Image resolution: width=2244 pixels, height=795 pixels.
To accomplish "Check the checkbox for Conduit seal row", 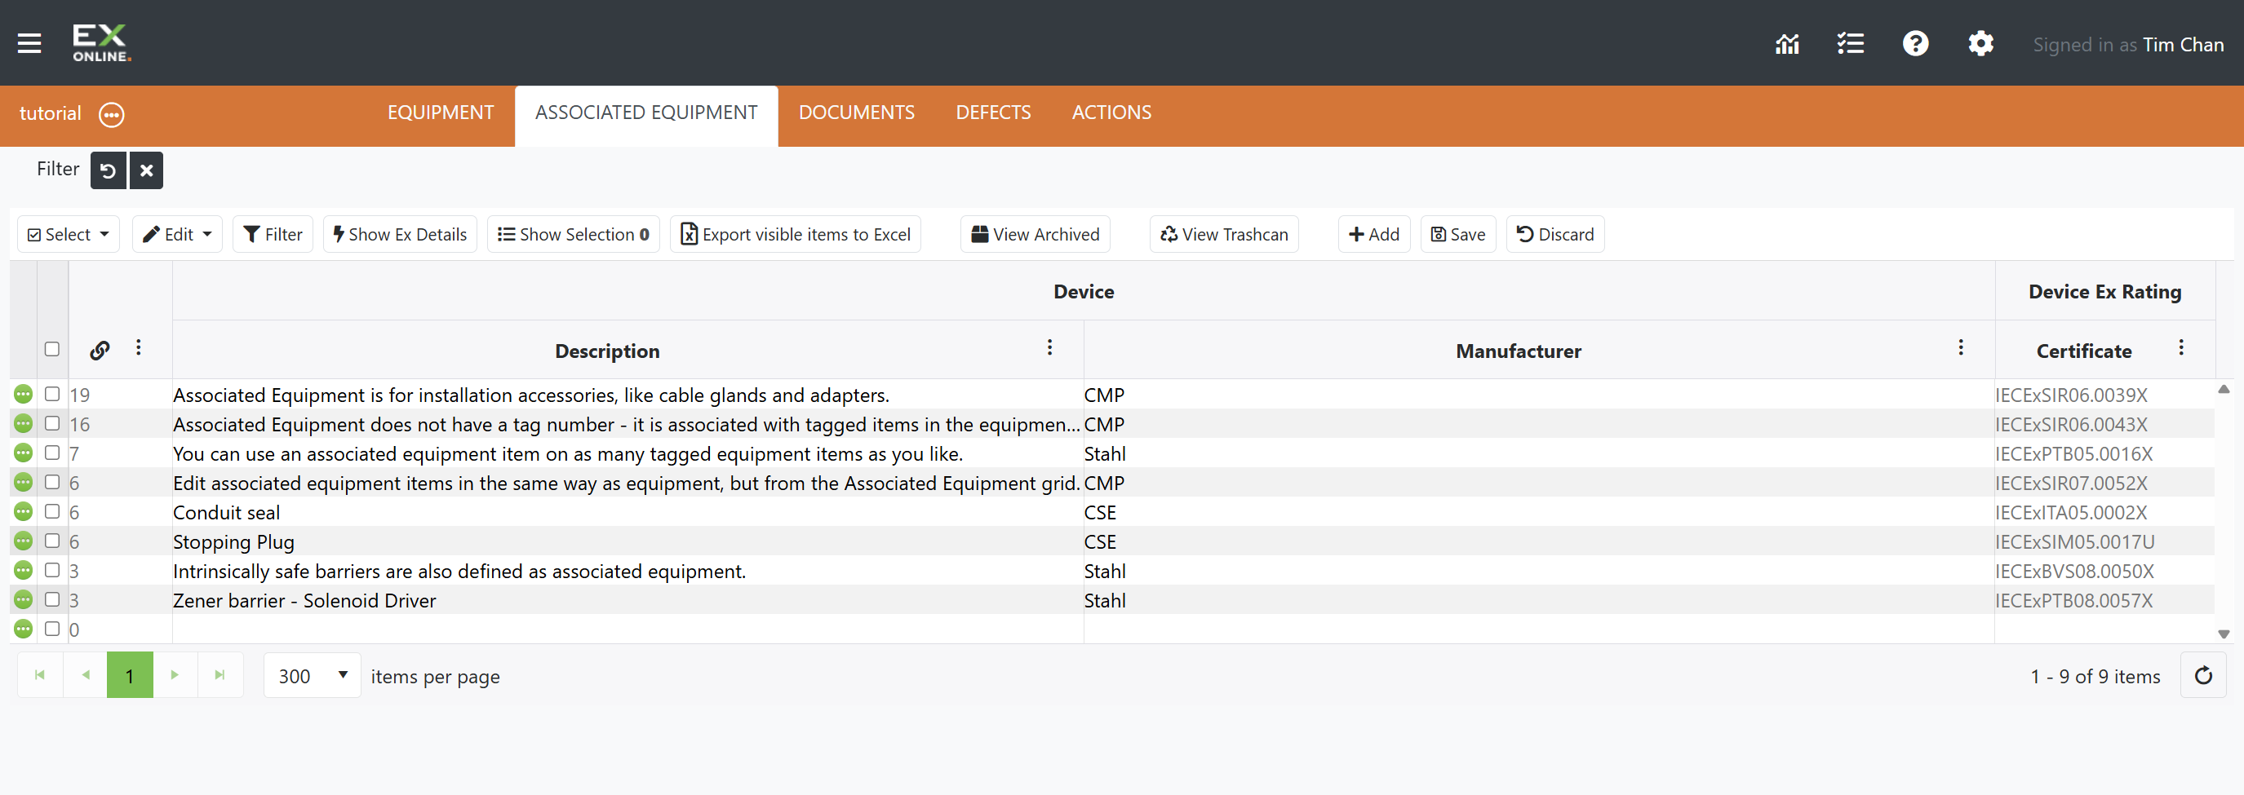I will [x=52, y=512].
